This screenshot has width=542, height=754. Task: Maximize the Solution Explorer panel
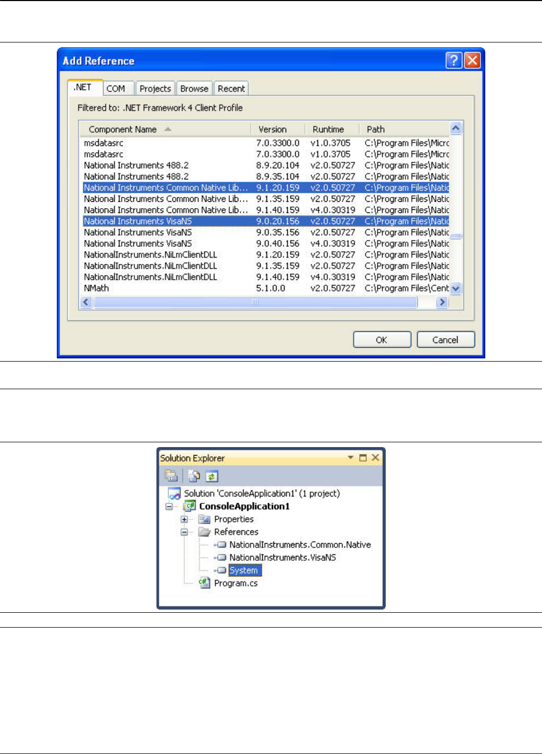click(363, 458)
